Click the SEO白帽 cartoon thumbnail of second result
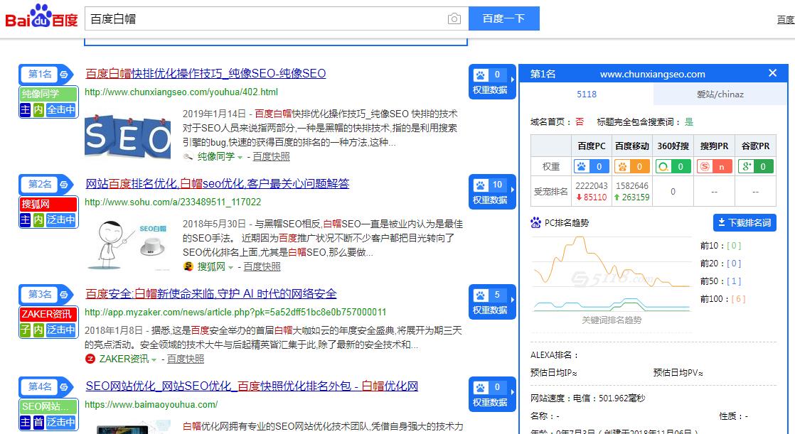795x434 pixels. click(128, 245)
